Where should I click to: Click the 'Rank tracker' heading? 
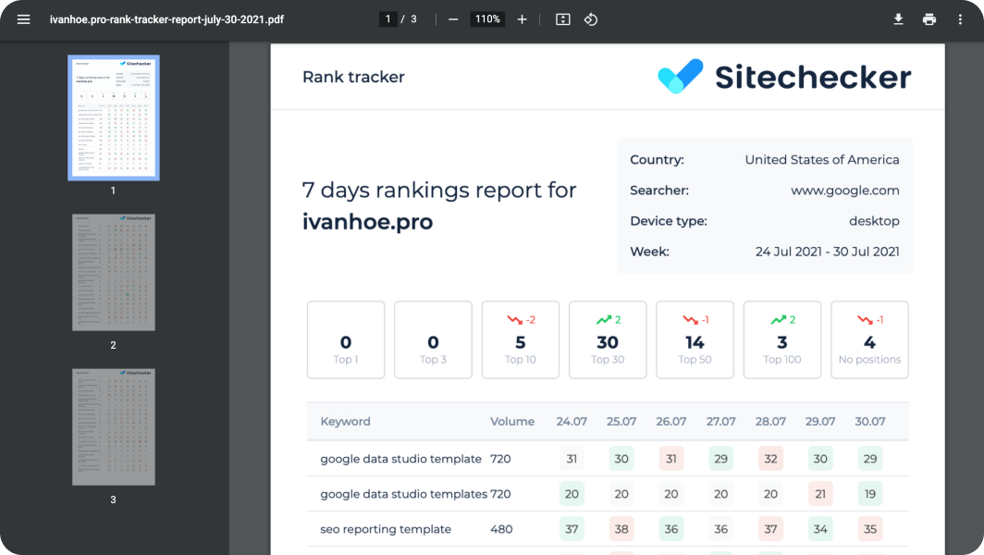pos(353,77)
